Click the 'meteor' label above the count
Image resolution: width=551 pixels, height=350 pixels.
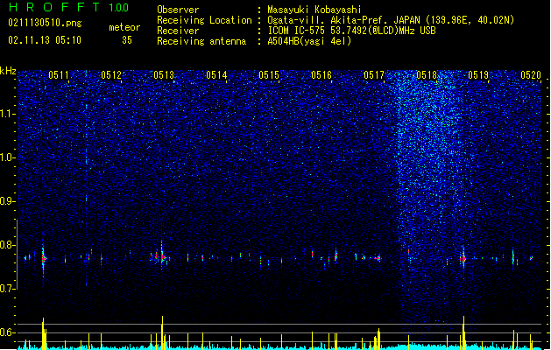click(124, 27)
